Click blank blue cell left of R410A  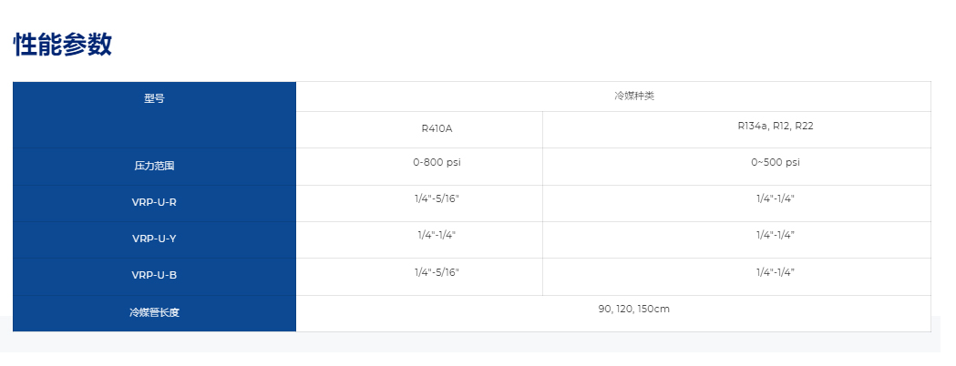[x=154, y=129]
